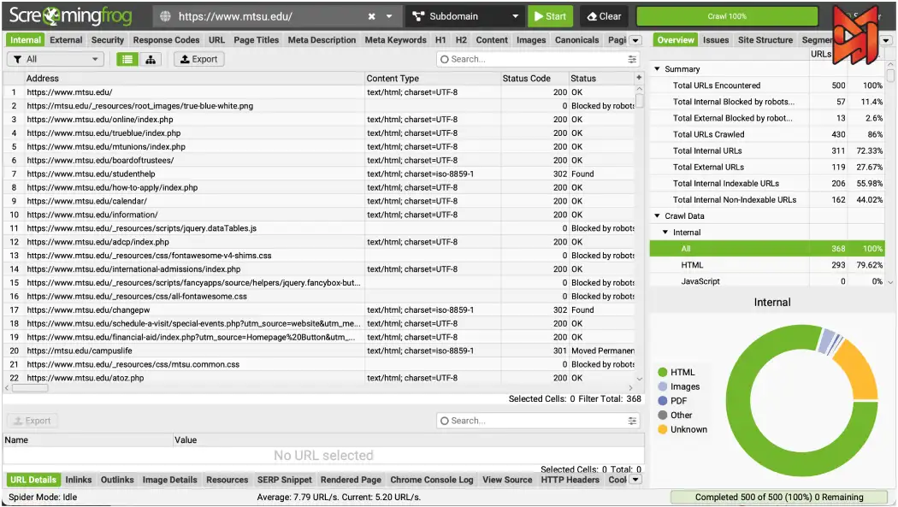Screen dimensions: 898x507
Task: Click the Completed 500 of 500 progress bar
Action: coord(779,498)
